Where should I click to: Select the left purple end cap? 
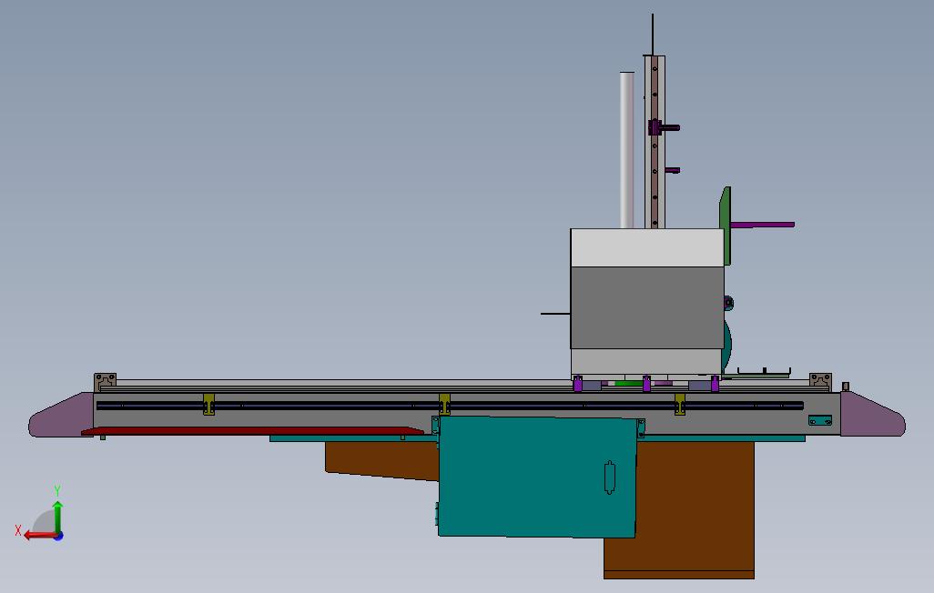click(61, 415)
